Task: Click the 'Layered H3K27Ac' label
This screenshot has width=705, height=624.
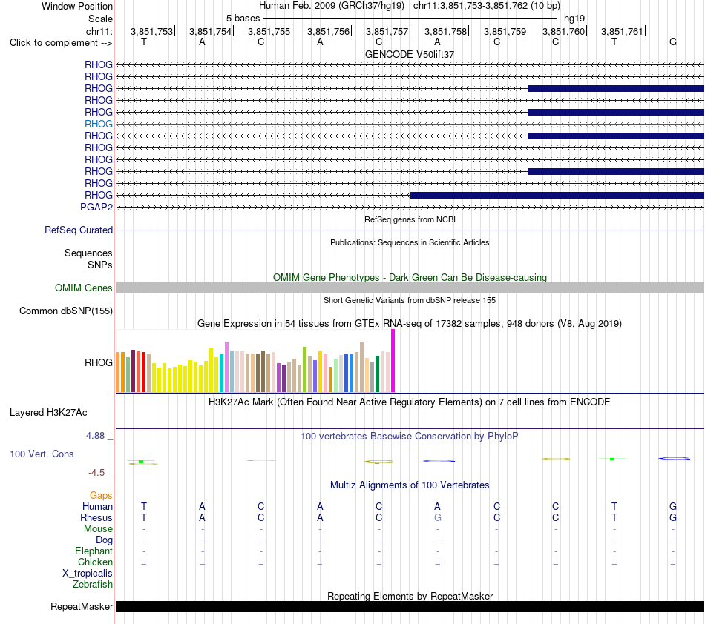Action: coord(48,413)
